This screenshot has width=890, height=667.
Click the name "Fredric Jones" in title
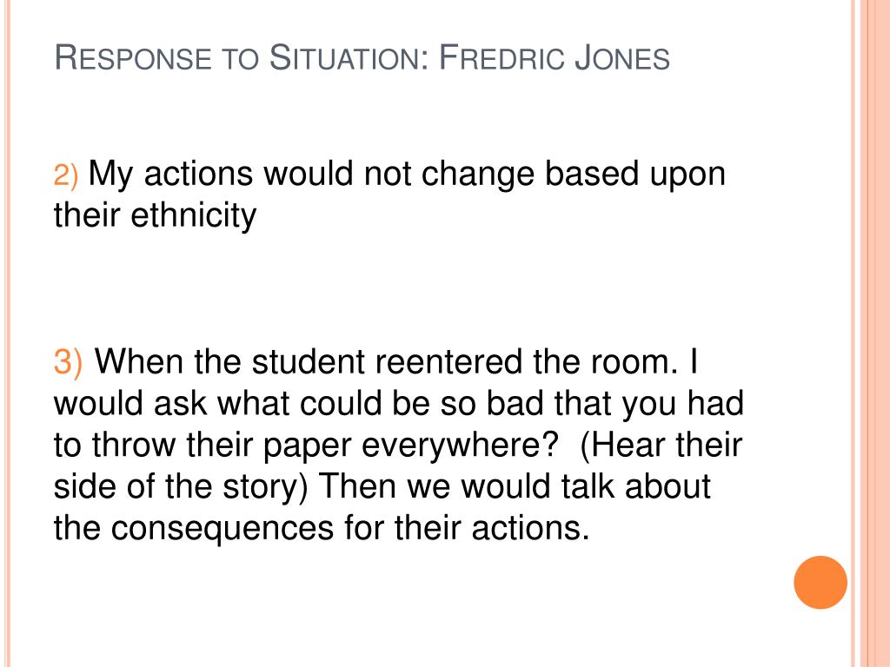click(x=555, y=58)
